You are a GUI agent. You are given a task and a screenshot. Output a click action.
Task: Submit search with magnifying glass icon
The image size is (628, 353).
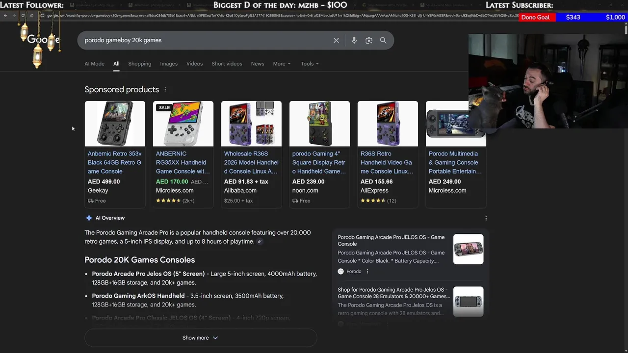[x=383, y=40]
